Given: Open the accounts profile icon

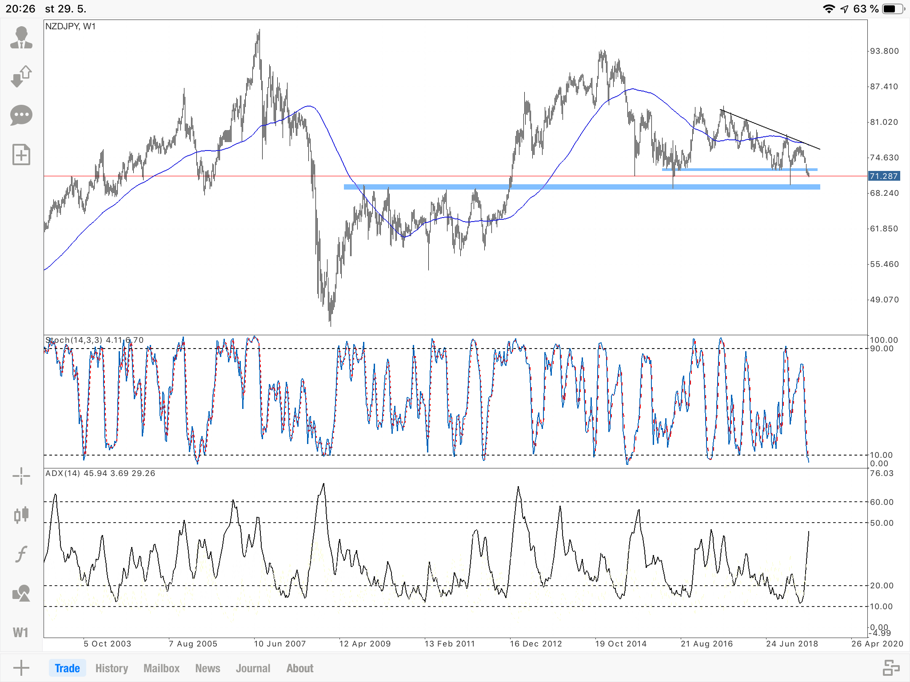Looking at the screenshot, I should click(x=21, y=37).
